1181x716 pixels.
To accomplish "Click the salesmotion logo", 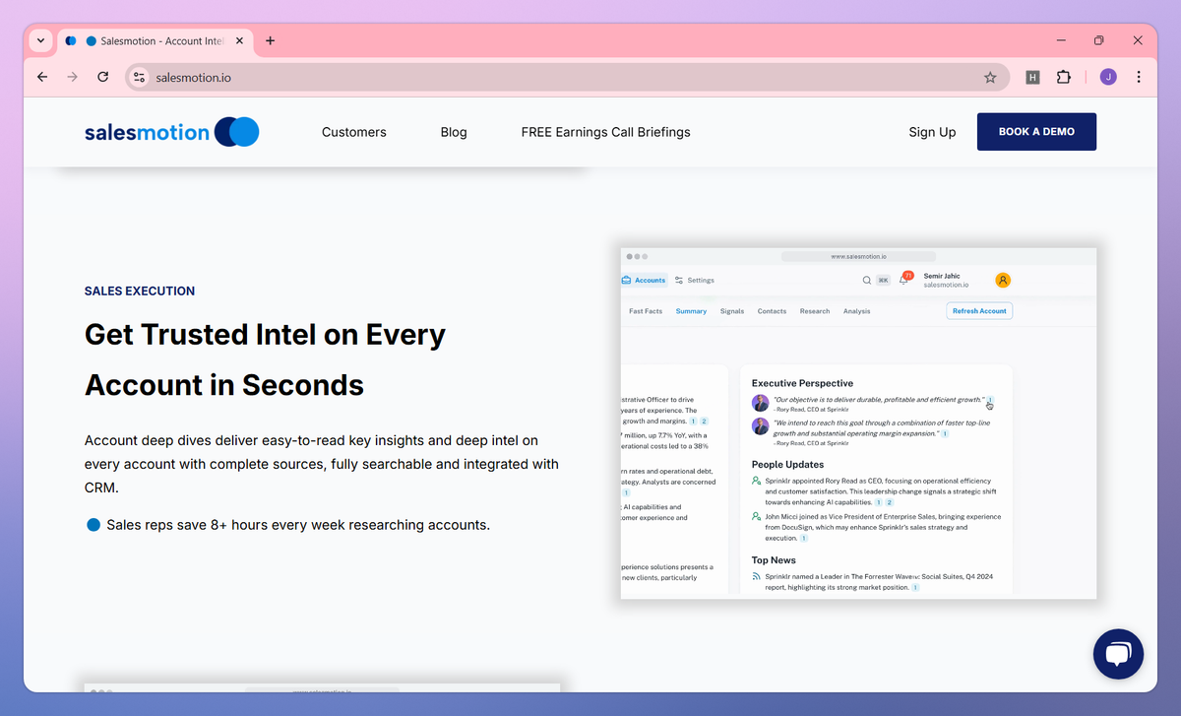I will pyautogui.click(x=170, y=131).
